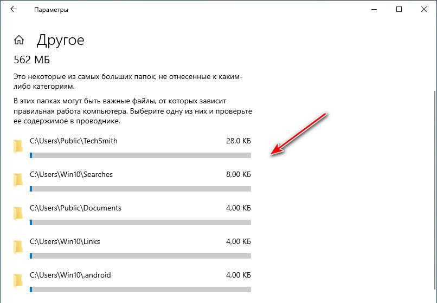Go back with the arrow icon
437x303 pixels.
(x=14, y=9)
